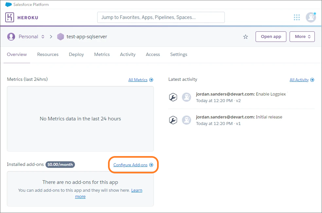This screenshot has width=322, height=213.
Task: Select the Metrics tab
Action: click(102, 54)
